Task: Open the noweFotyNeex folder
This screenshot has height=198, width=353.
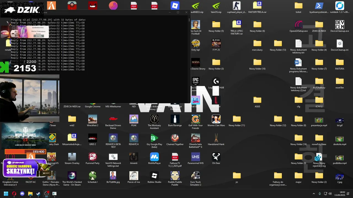Action: tap(319, 140)
